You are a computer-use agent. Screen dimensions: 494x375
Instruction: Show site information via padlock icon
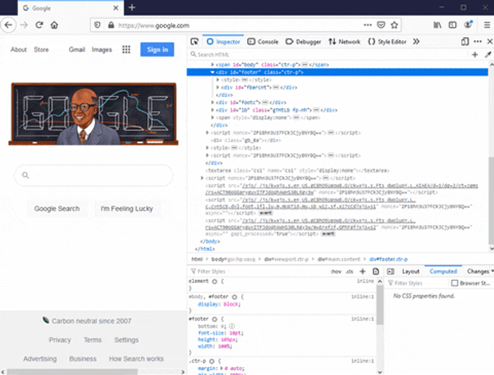pyautogui.click(x=111, y=25)
